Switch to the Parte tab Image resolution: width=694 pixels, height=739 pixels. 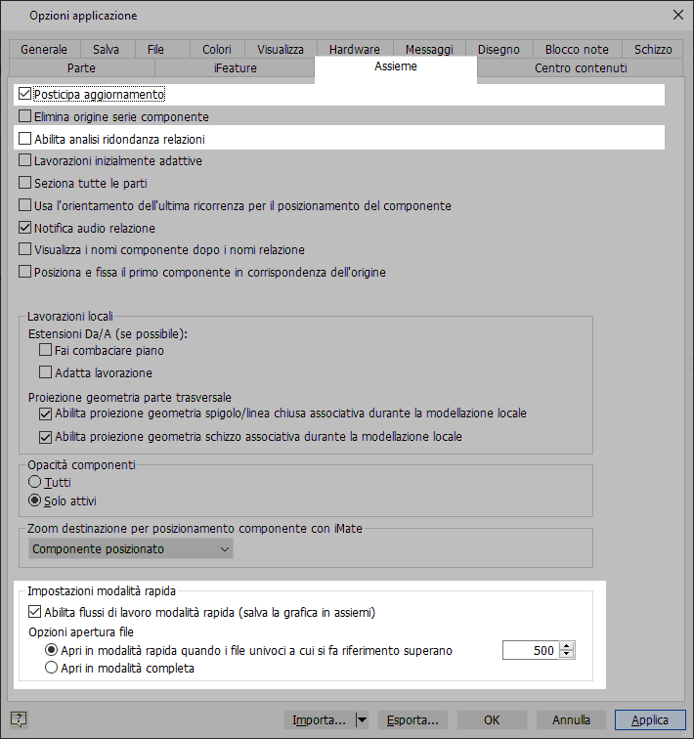point(81,67)
